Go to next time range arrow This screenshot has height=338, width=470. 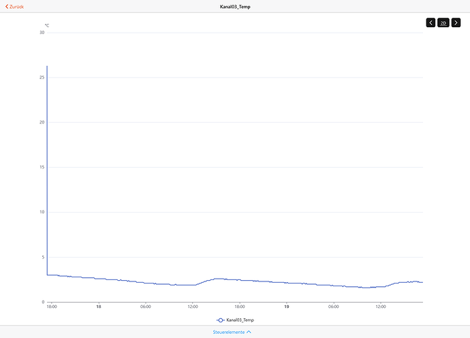(456, 22)
